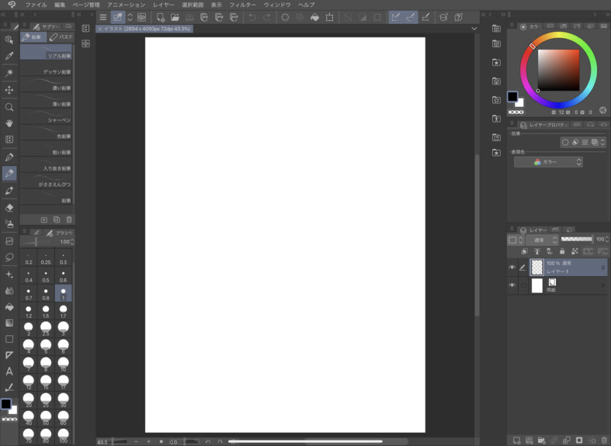The height and width of the screenshot is (446, 611).
Task: Click the イラスト canvas document tab
Action: [x=144, y=29]
